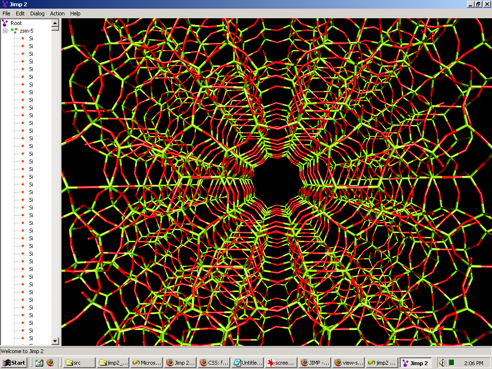Viewport: 492px width, 369px height.
Task: Open the Edit menu
Action: pyautogui.click(x=20, y=13)
